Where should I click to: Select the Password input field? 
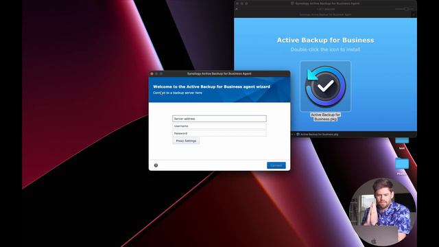219,133
